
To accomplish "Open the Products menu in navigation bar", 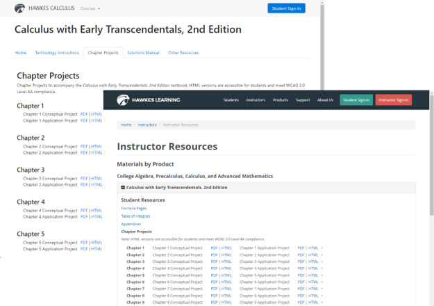I will tap(281, 100).
